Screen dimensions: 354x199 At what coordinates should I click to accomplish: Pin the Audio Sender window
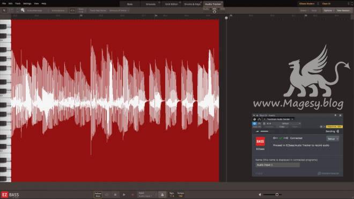(x=335, y=115)
